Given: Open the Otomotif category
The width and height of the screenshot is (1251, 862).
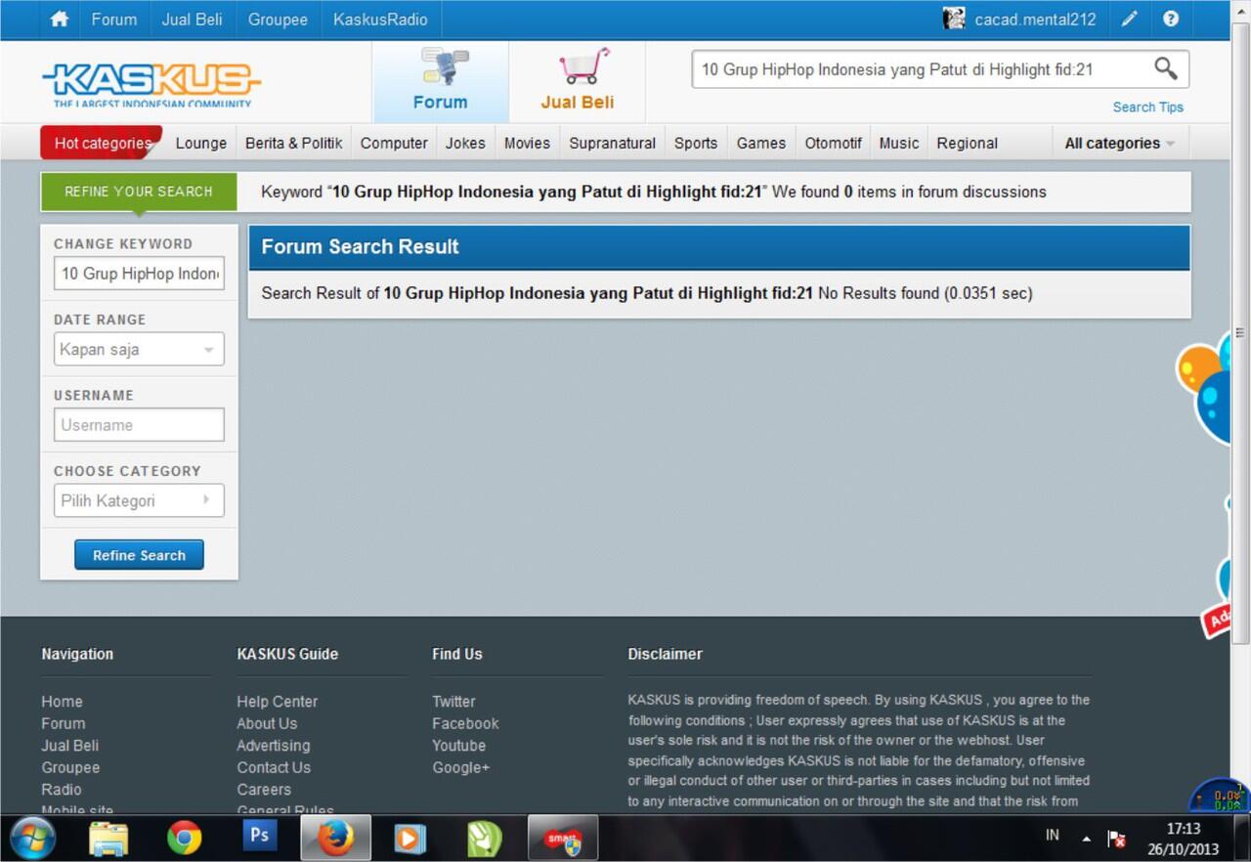Looking at the screenshot, I should [x=834, y=143].
